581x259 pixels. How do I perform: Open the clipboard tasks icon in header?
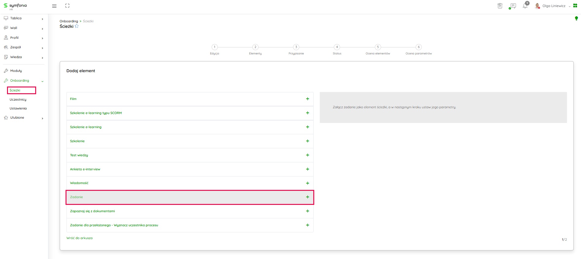[x=500, y=6]
